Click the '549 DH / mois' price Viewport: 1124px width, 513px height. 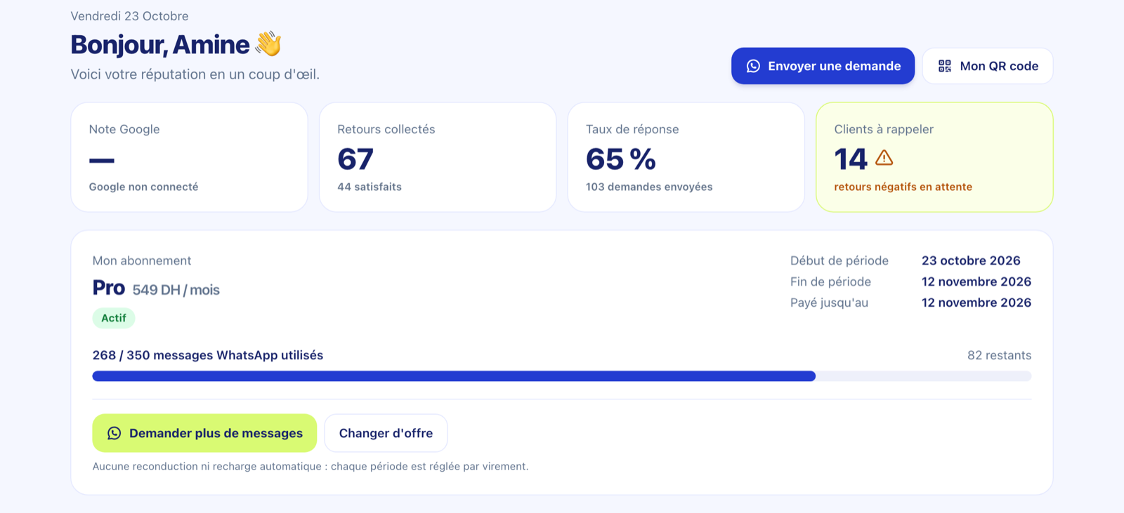(176, 290)
